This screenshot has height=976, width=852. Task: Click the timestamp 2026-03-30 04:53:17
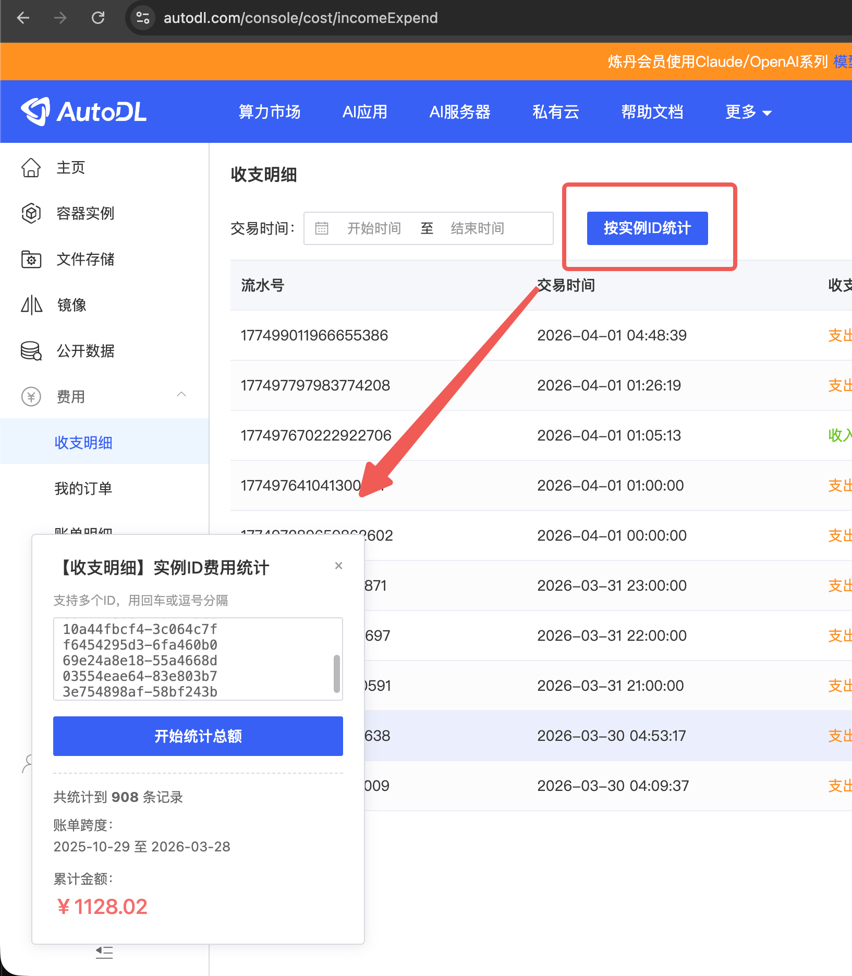click(612, 736)
